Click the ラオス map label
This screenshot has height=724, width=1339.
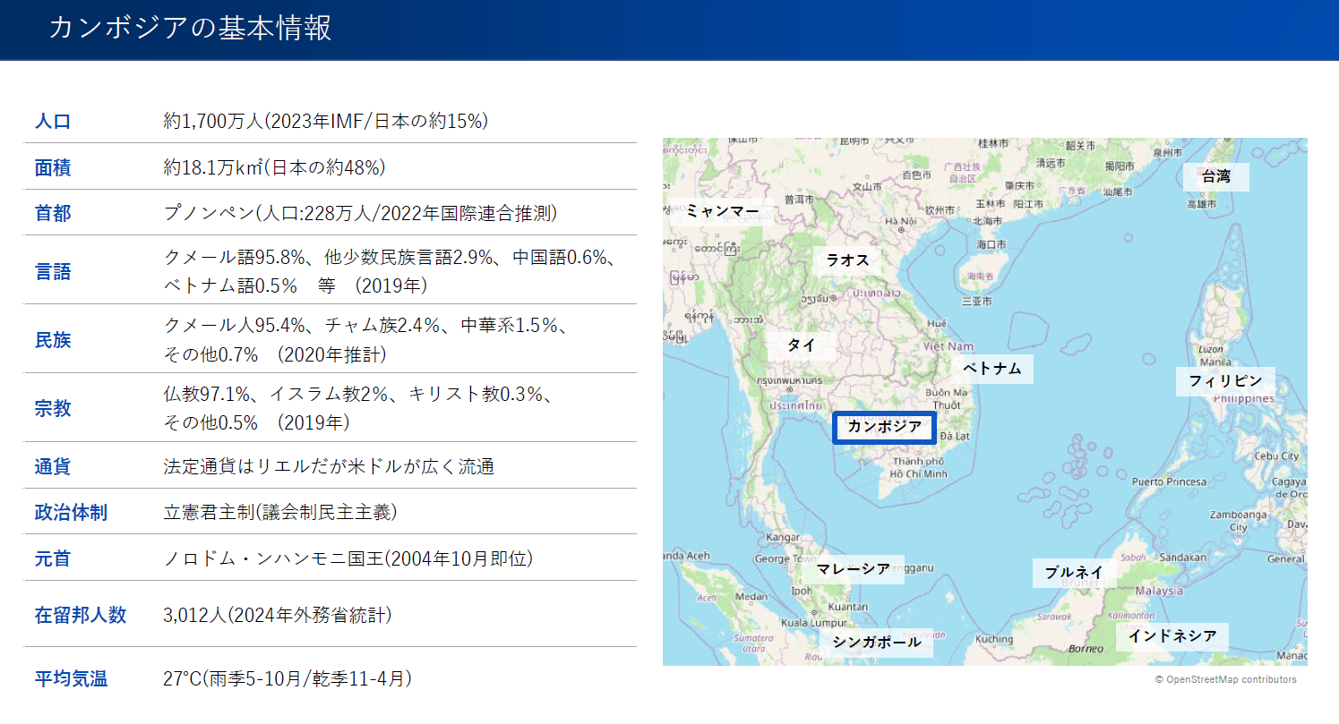click(847, 260)
